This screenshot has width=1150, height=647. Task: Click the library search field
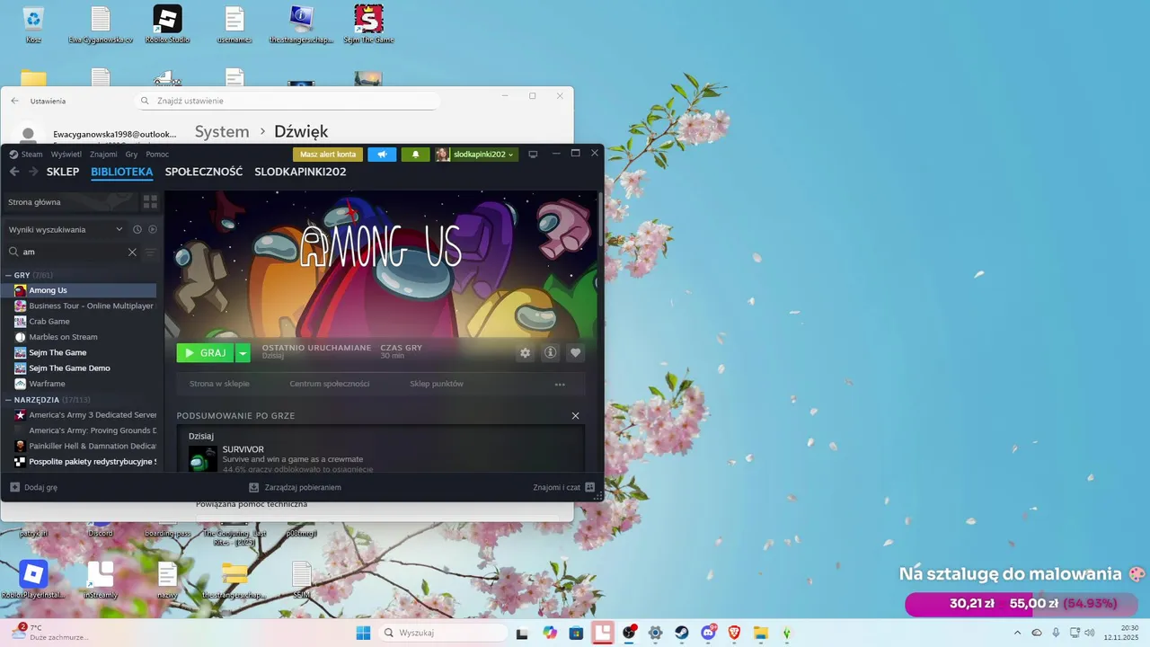tap(73, 253)
